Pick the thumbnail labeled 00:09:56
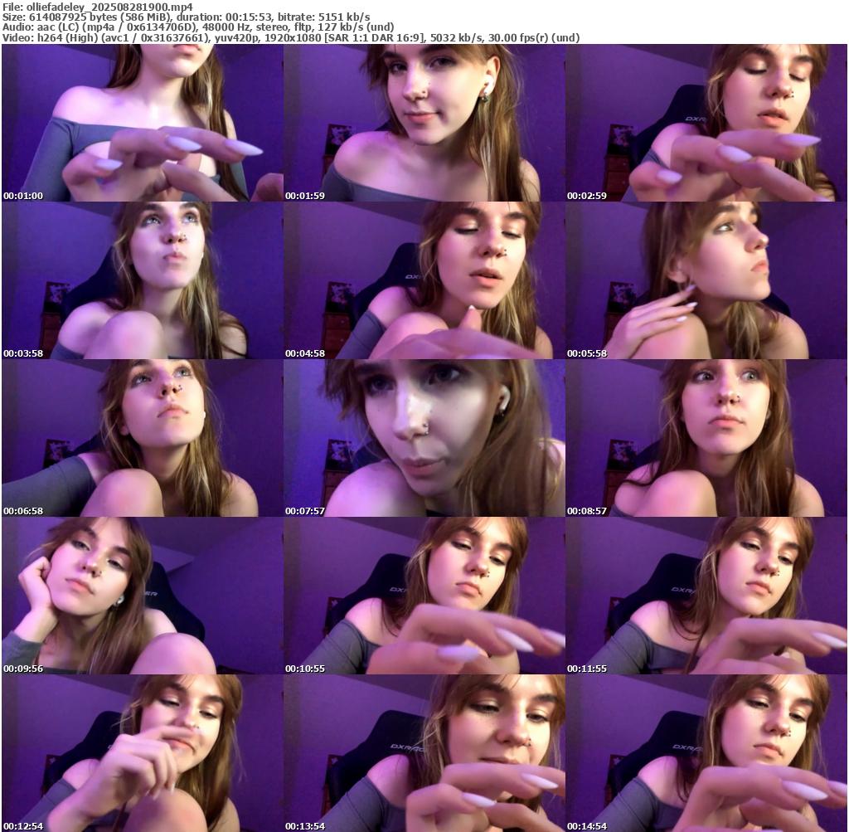This screenshot has height=832, width=849. click(x=143, y=596)
